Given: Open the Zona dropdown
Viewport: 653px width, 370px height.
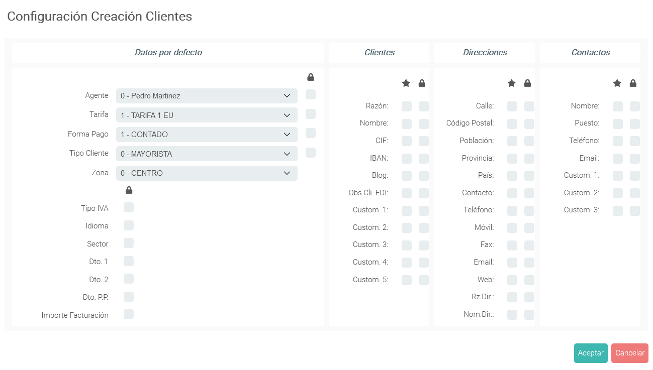Looking at the screenshot, I should click(x=207, y=173).
